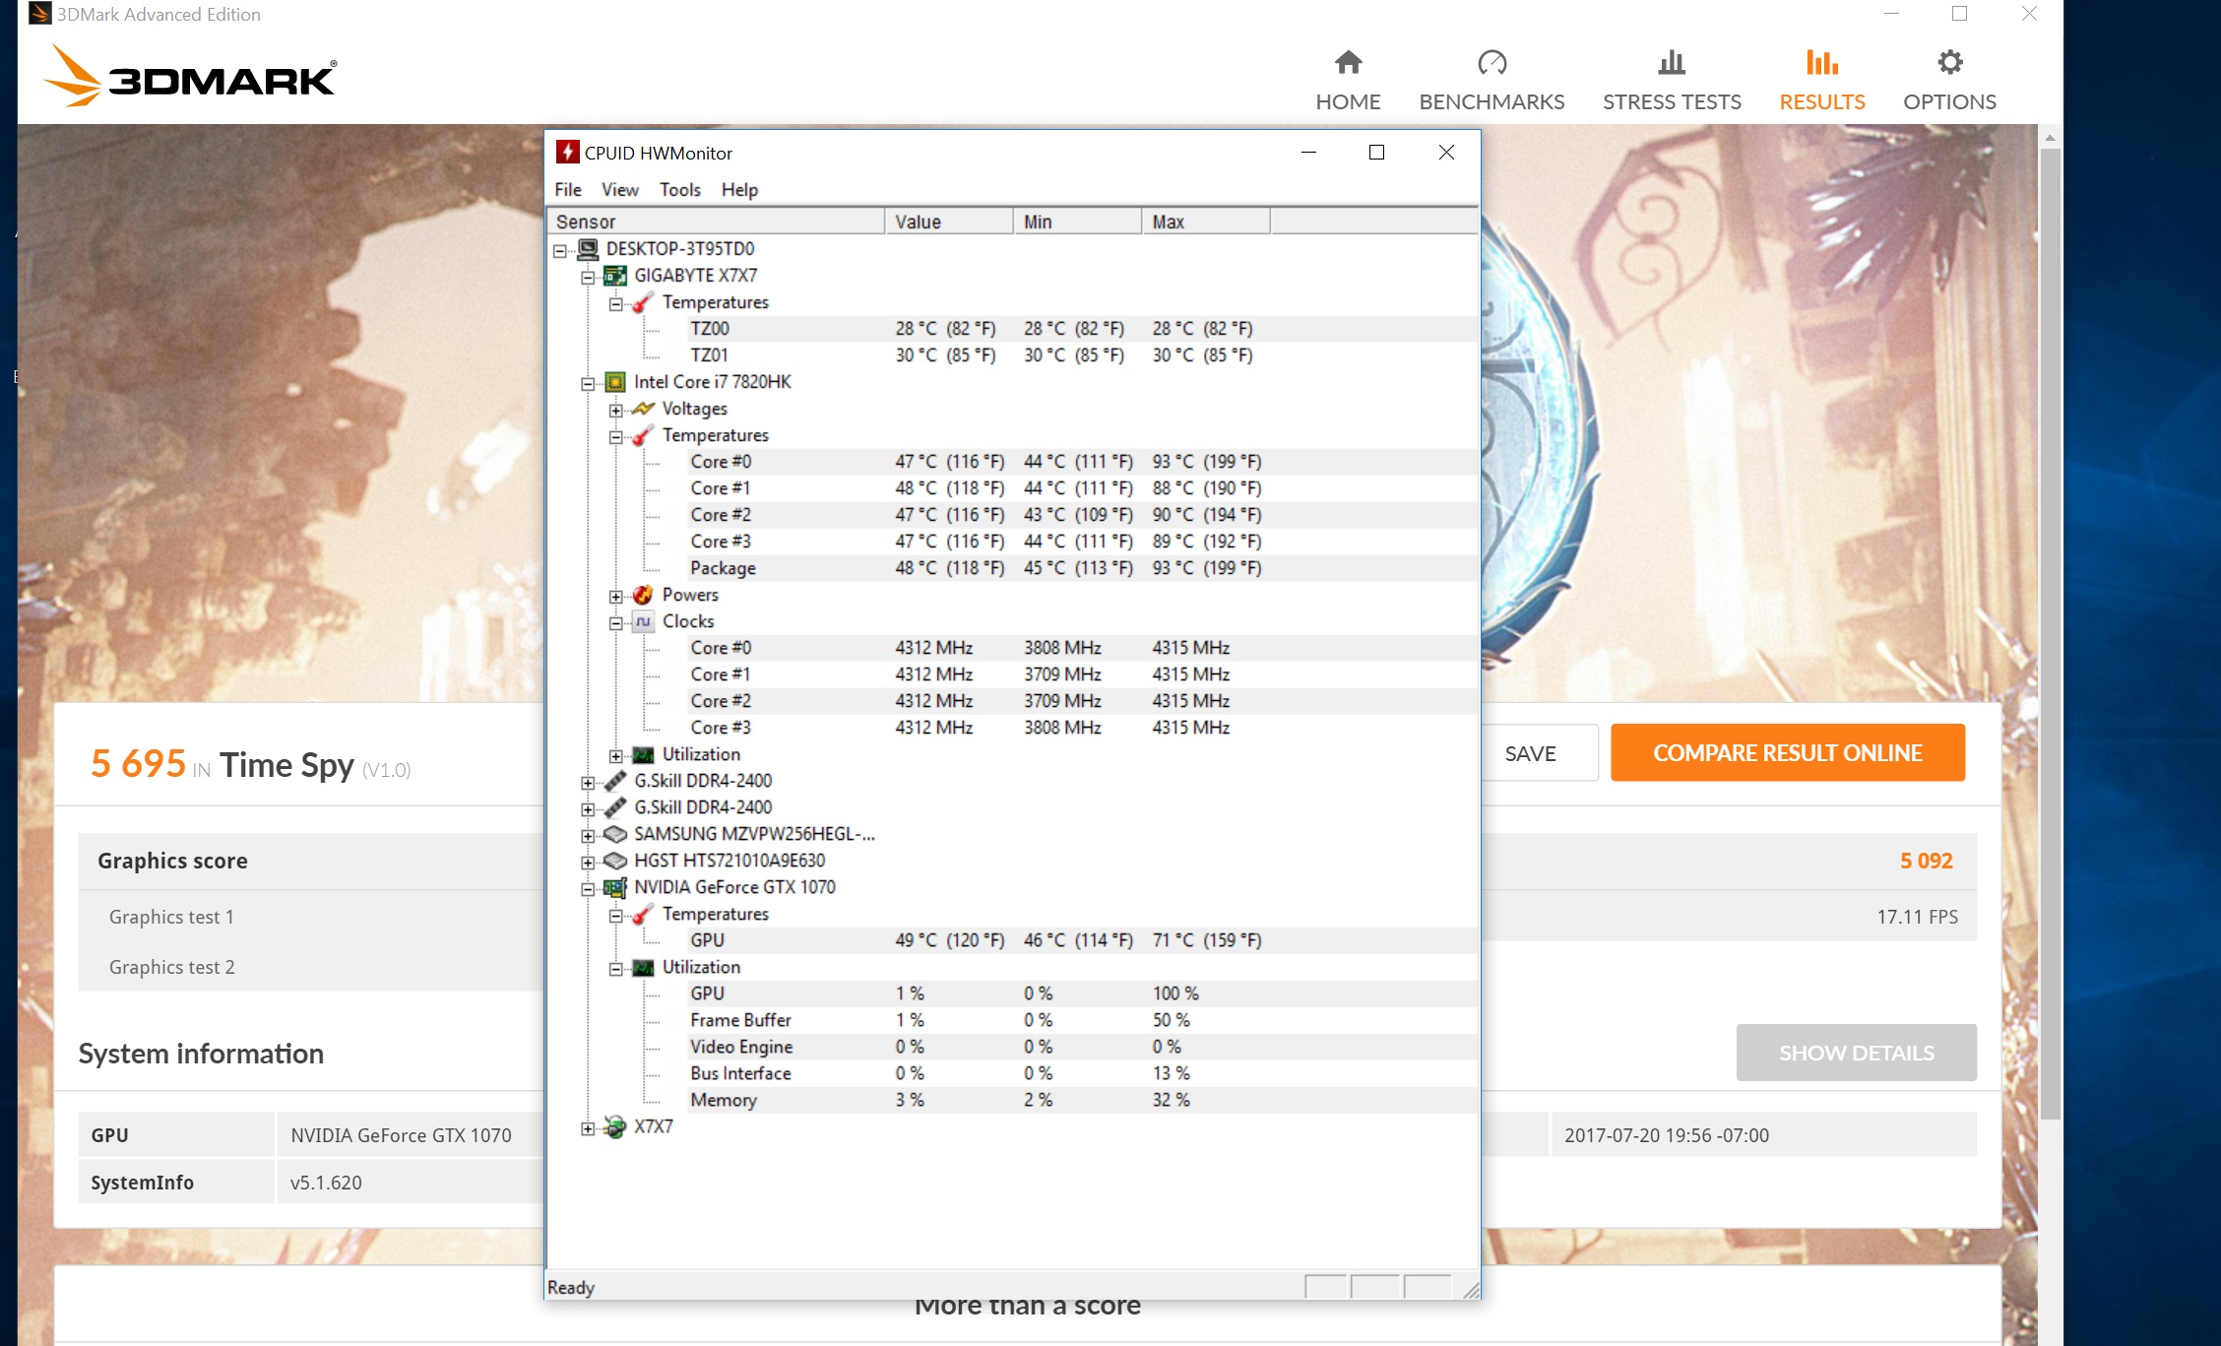Viewport: 2221px width, 1346px height.
Task: Click the SAMSUNG MZVPW256HEGL drive icon
Action: [615, 833]
